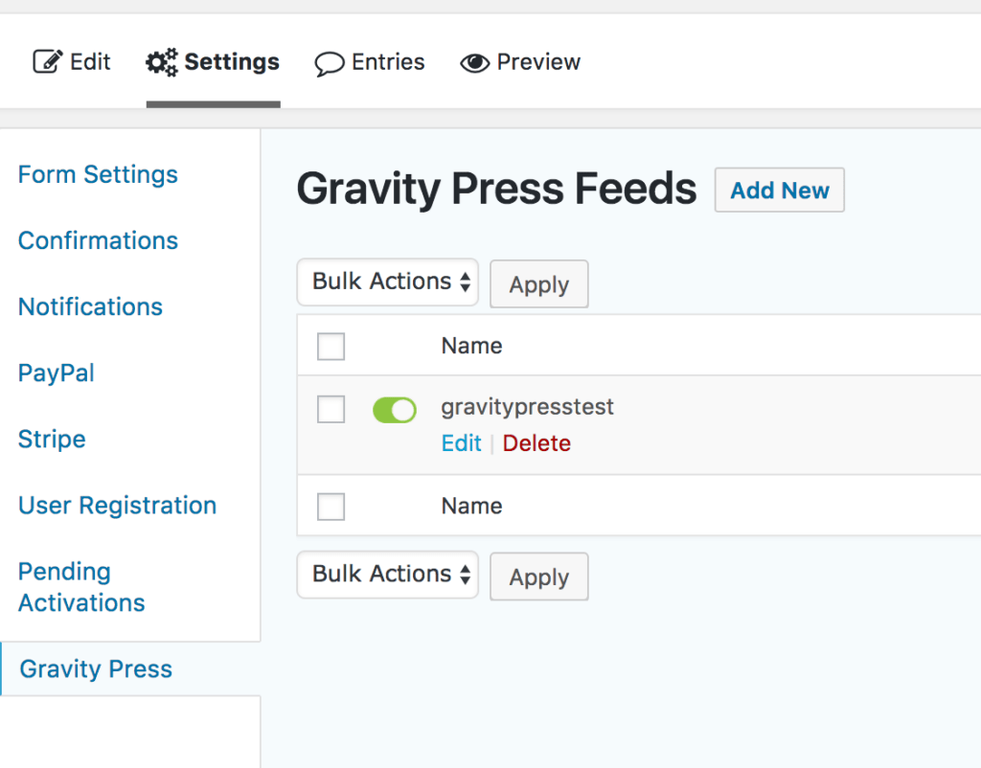This screenshot has height=768, width=981.
Task: Click the gravitypresstest feed name
Action: [x=528, y=407]
